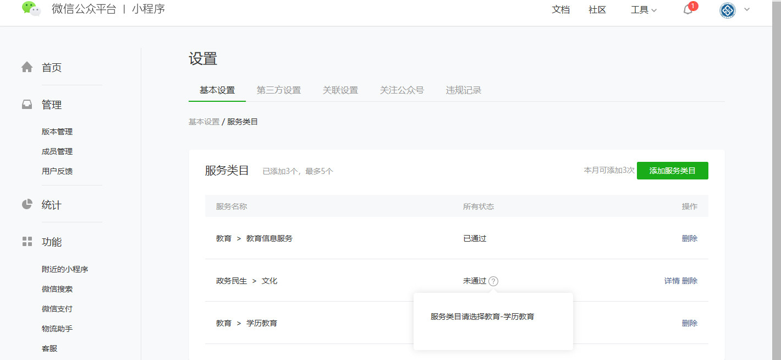Click the 管理 inbox icon
Image resolution: width=781 pixels, height=360 pixels.
[x=27, y=105]
